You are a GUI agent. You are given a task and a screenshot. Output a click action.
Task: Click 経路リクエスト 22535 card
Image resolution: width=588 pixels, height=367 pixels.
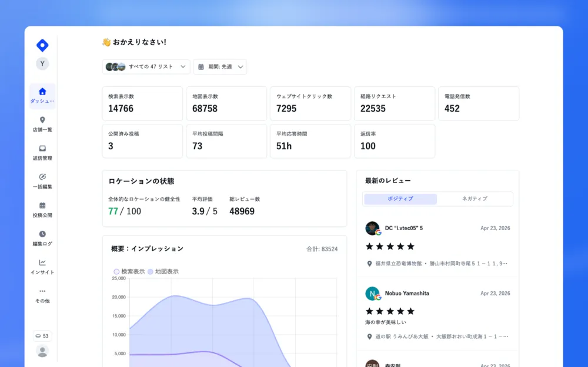coord(395,104)
